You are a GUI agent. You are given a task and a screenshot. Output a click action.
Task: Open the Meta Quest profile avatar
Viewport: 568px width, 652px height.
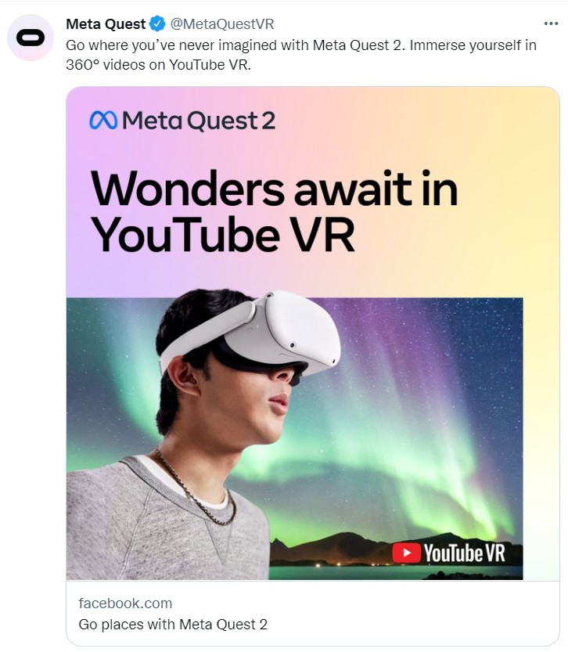click(31, 38)
